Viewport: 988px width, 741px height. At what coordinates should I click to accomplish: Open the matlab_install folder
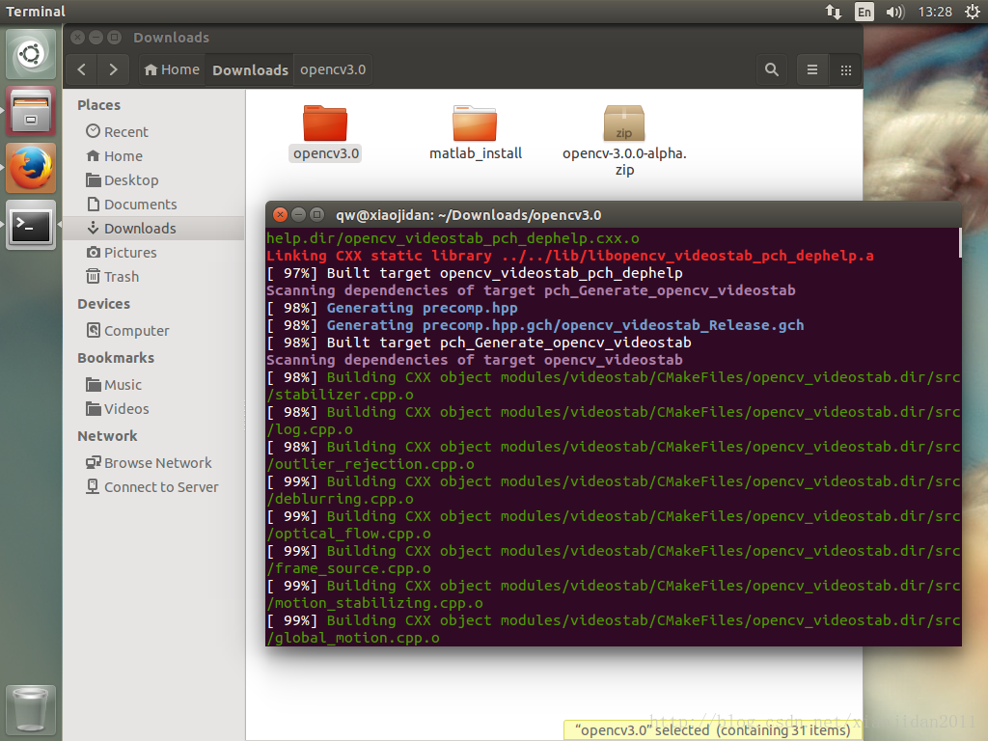pos(475,123)
